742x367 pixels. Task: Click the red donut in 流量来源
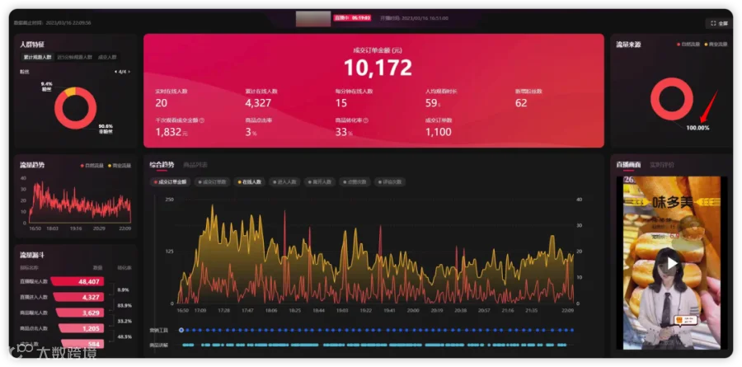coord(671,99)
